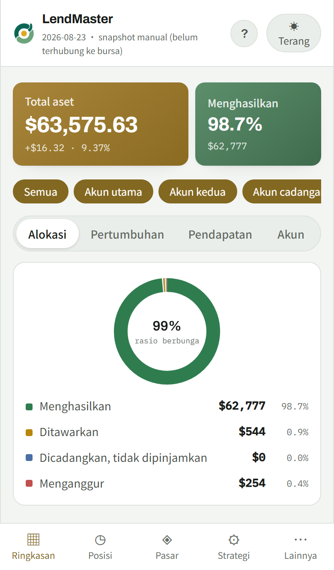The image size is (334, 570).
Task: Open help via question mark button
Action: (244, 33)
